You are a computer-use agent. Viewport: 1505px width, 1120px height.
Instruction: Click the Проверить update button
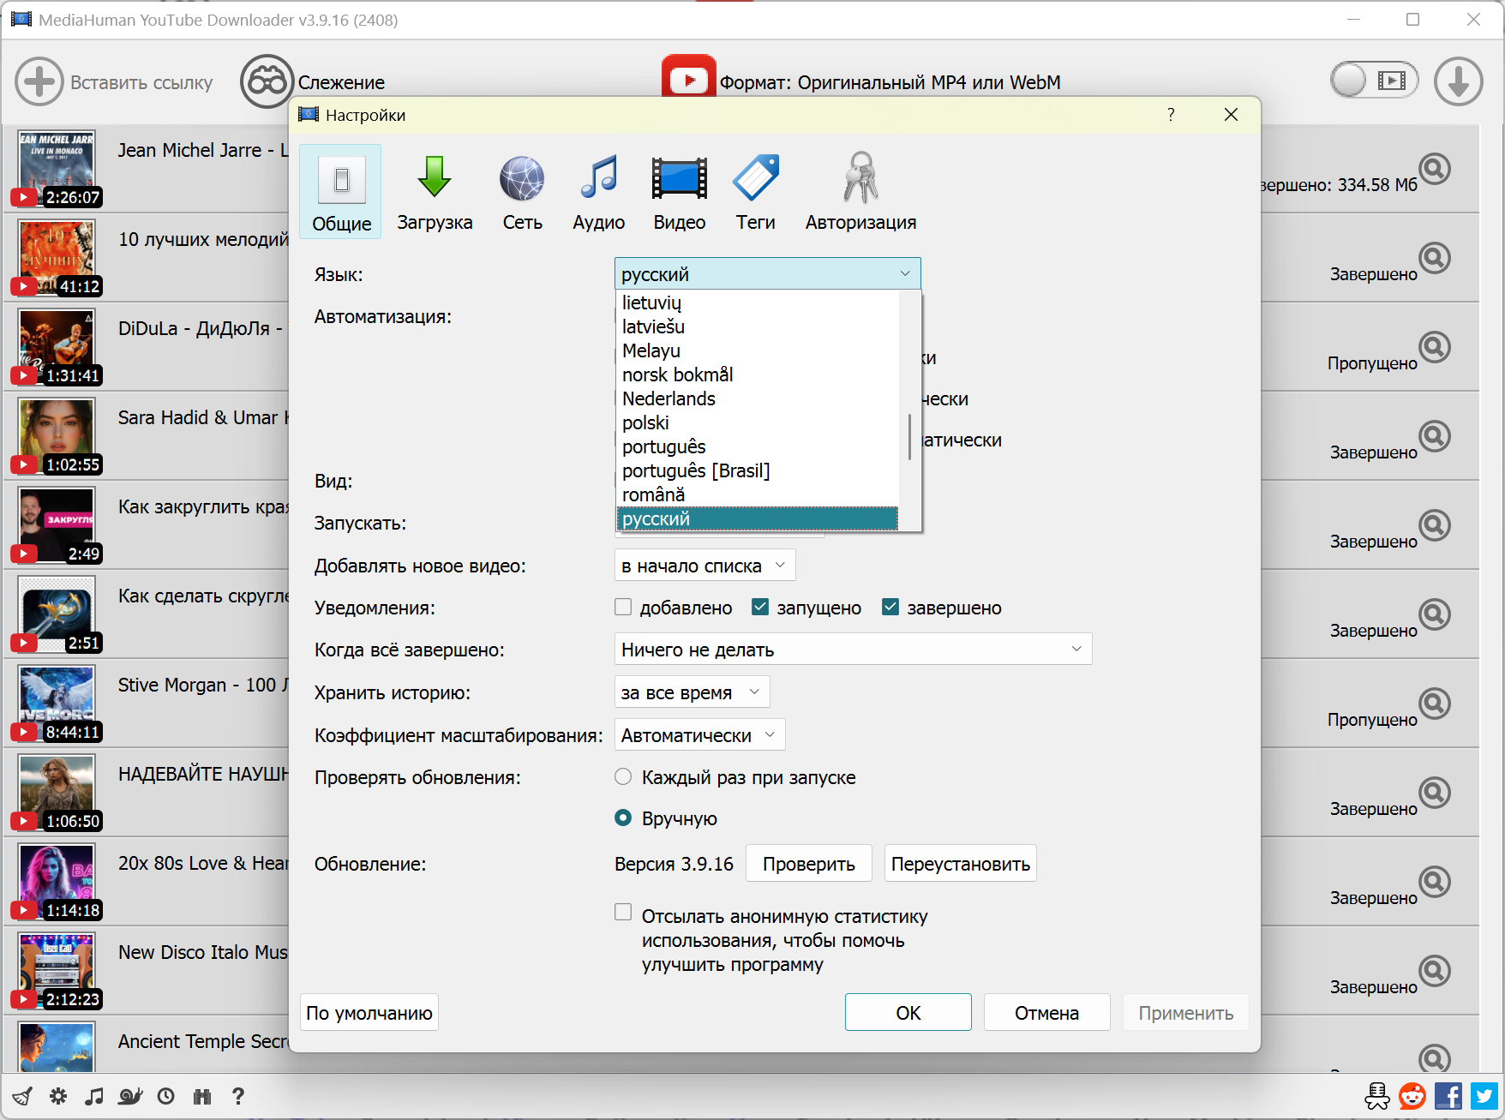[808, 864]
